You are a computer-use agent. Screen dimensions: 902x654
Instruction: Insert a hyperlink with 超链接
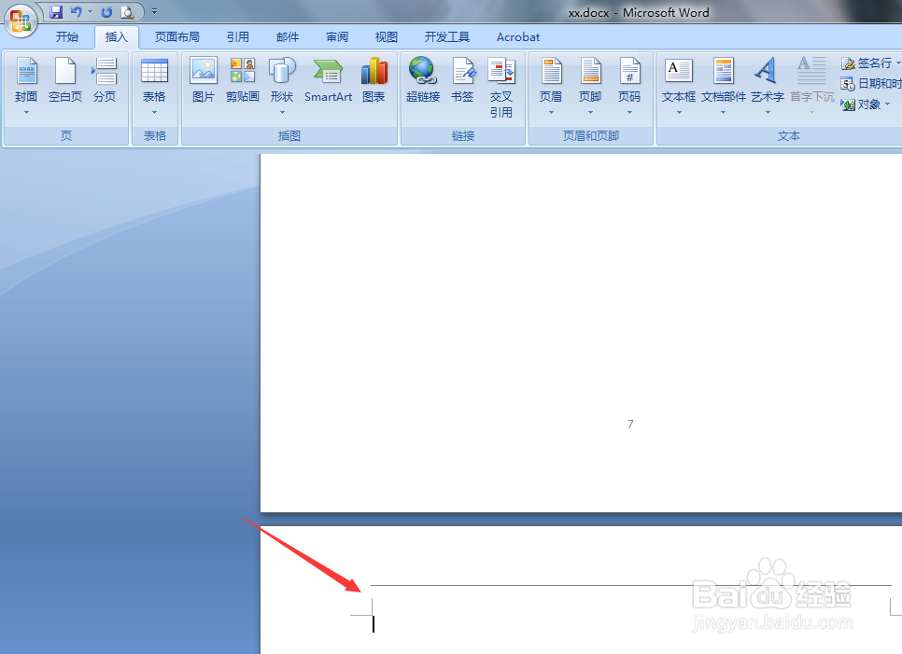point(423,80)
